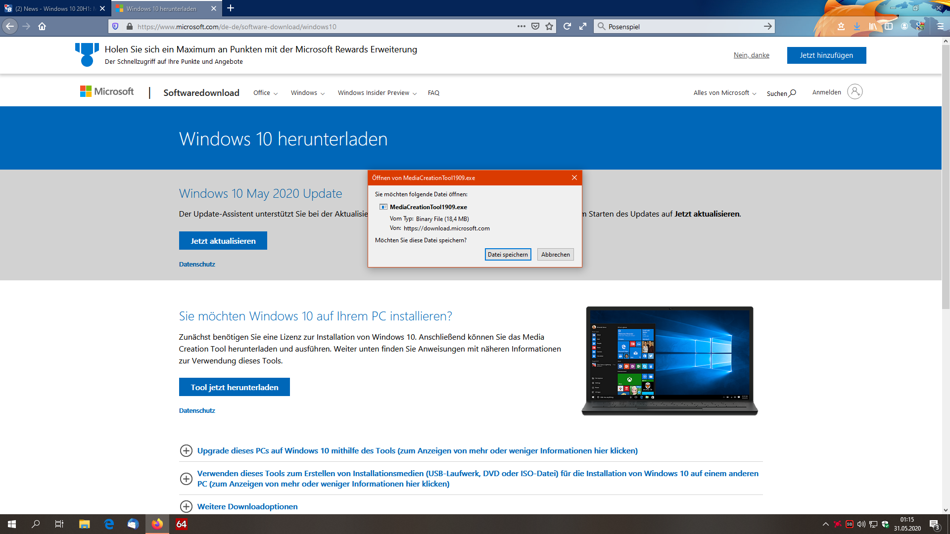Toggle the sidebar icon in Firefox toolbar

tap(889, 26)
